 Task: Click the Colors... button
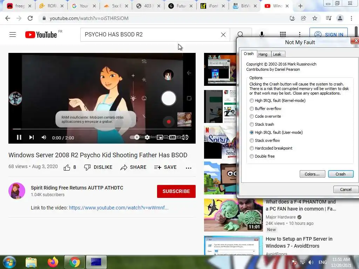point(312,174)
